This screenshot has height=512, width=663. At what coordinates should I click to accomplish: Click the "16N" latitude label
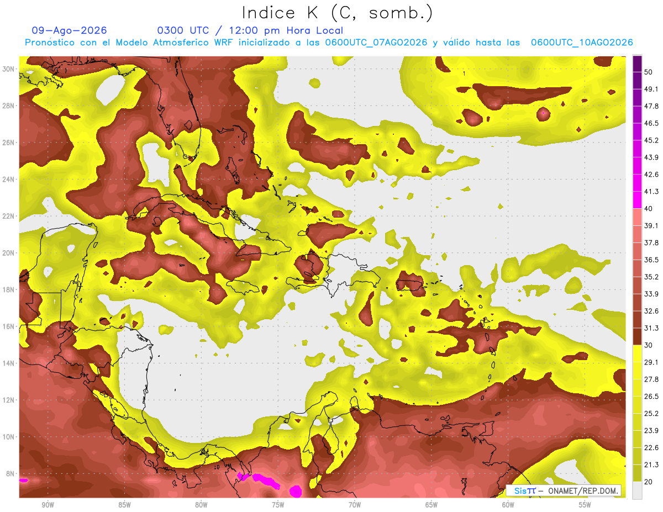(9, 326)
